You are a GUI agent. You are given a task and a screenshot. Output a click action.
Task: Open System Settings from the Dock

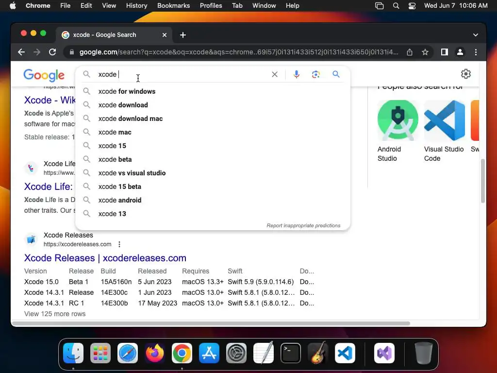(236, 353)
